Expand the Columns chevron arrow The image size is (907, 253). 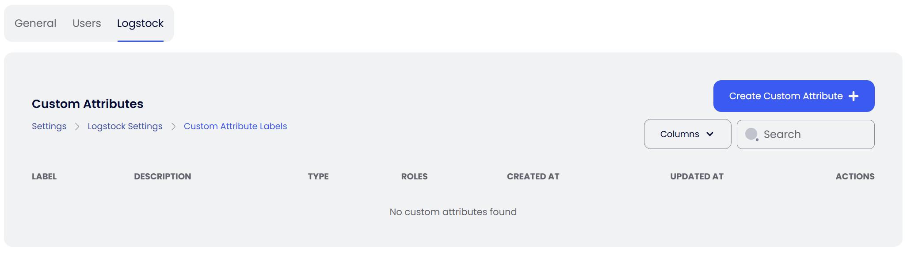point(710,134)
